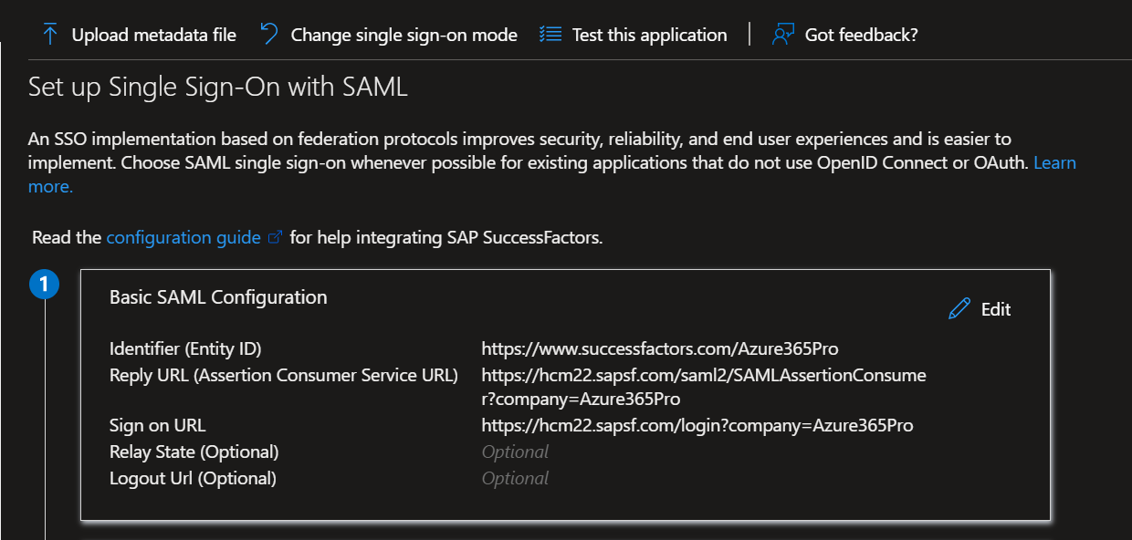This screenshot has width=1132, height=540.
Task: Open the configuration guide link
Action: tap(183, 237)
